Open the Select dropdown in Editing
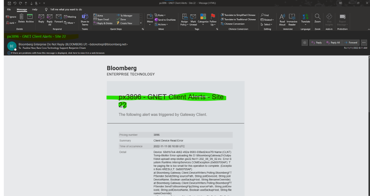This screenshot has width=370, height=196. pos(266,24)
